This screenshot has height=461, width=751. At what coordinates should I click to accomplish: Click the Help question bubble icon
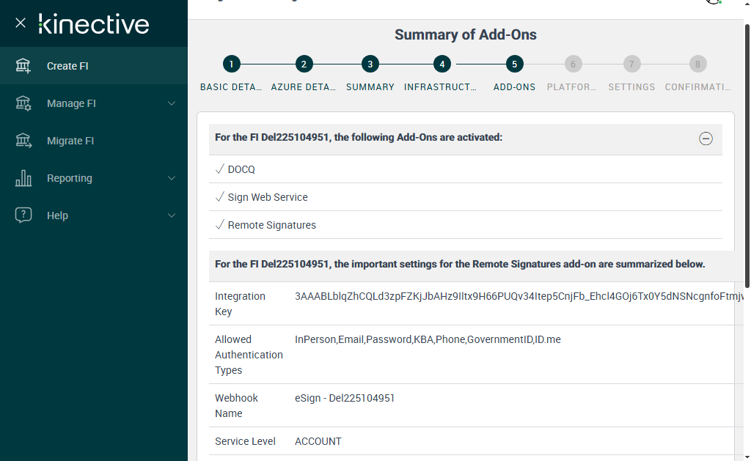[x=23, y=215]
